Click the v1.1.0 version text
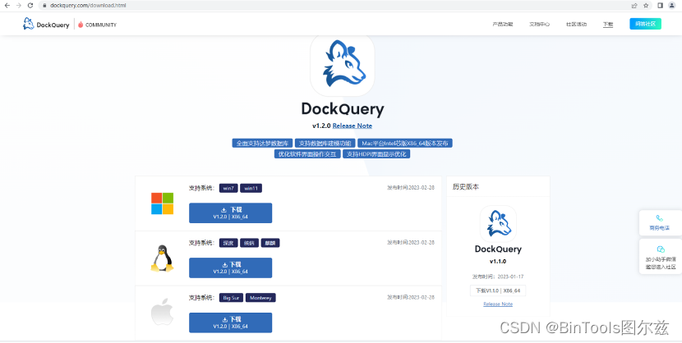Viewport: 682px width, 343px height. click(x=498, y=262)
